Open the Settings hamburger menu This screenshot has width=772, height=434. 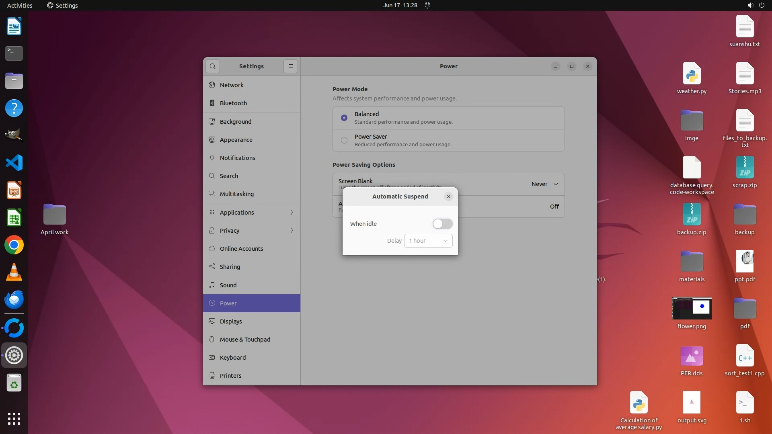click(x=290, y=66)
